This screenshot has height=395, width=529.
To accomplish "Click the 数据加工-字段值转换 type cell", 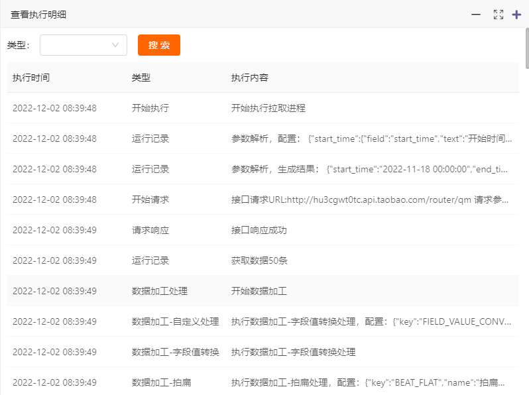I will coord(175,352).
